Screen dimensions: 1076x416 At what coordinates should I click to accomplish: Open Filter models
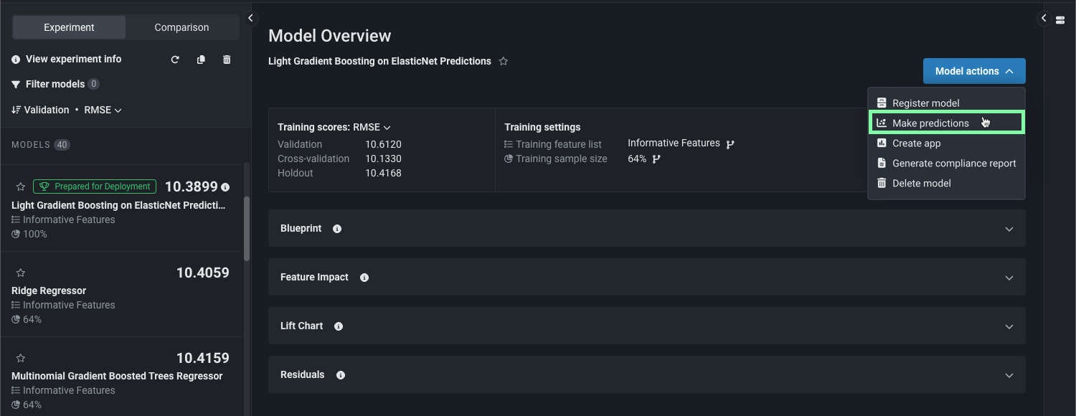[55, 84]
